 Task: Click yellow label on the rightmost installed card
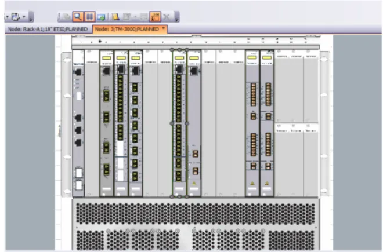267,57
